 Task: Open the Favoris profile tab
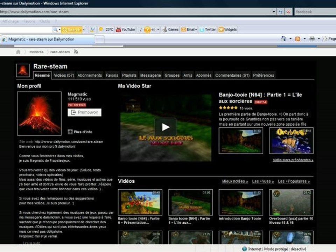pyautogui.click(x=112, y=75)
